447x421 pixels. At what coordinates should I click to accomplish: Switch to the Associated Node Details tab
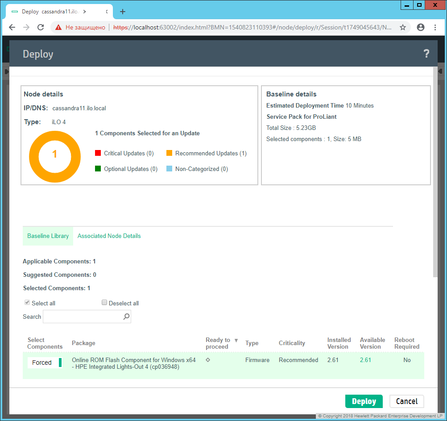click(109, 235)
